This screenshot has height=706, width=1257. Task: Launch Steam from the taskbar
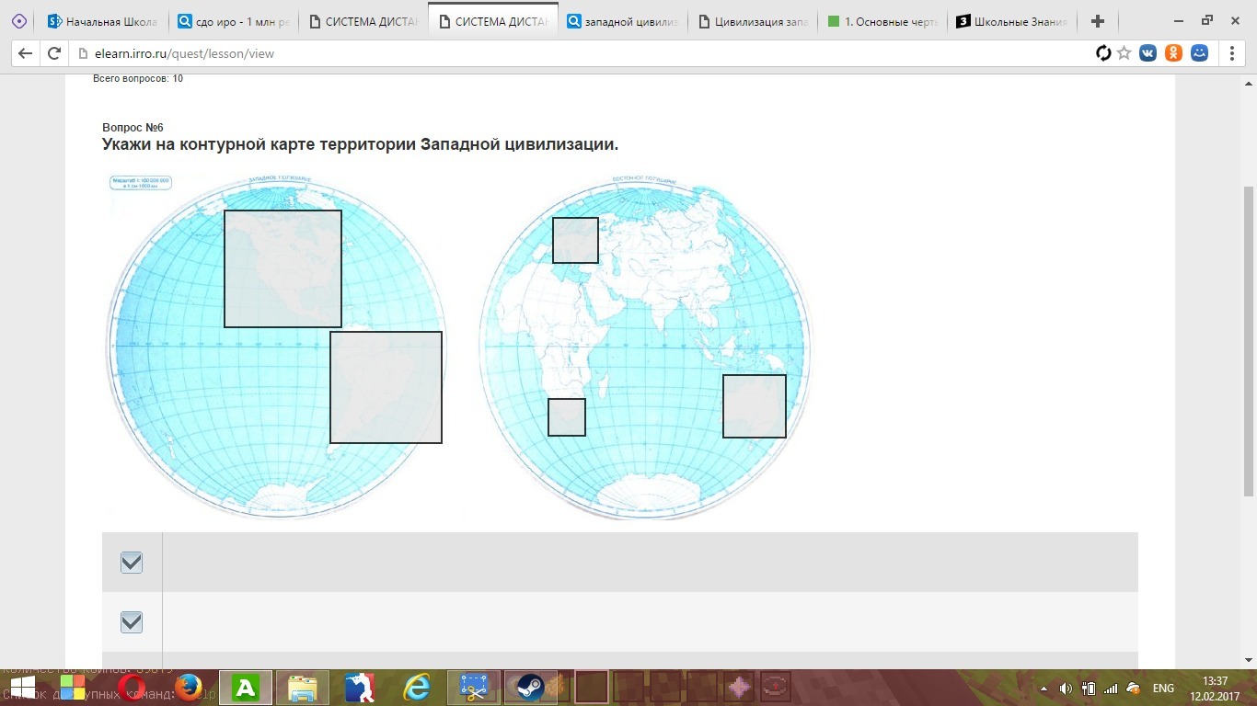(530, 687)
